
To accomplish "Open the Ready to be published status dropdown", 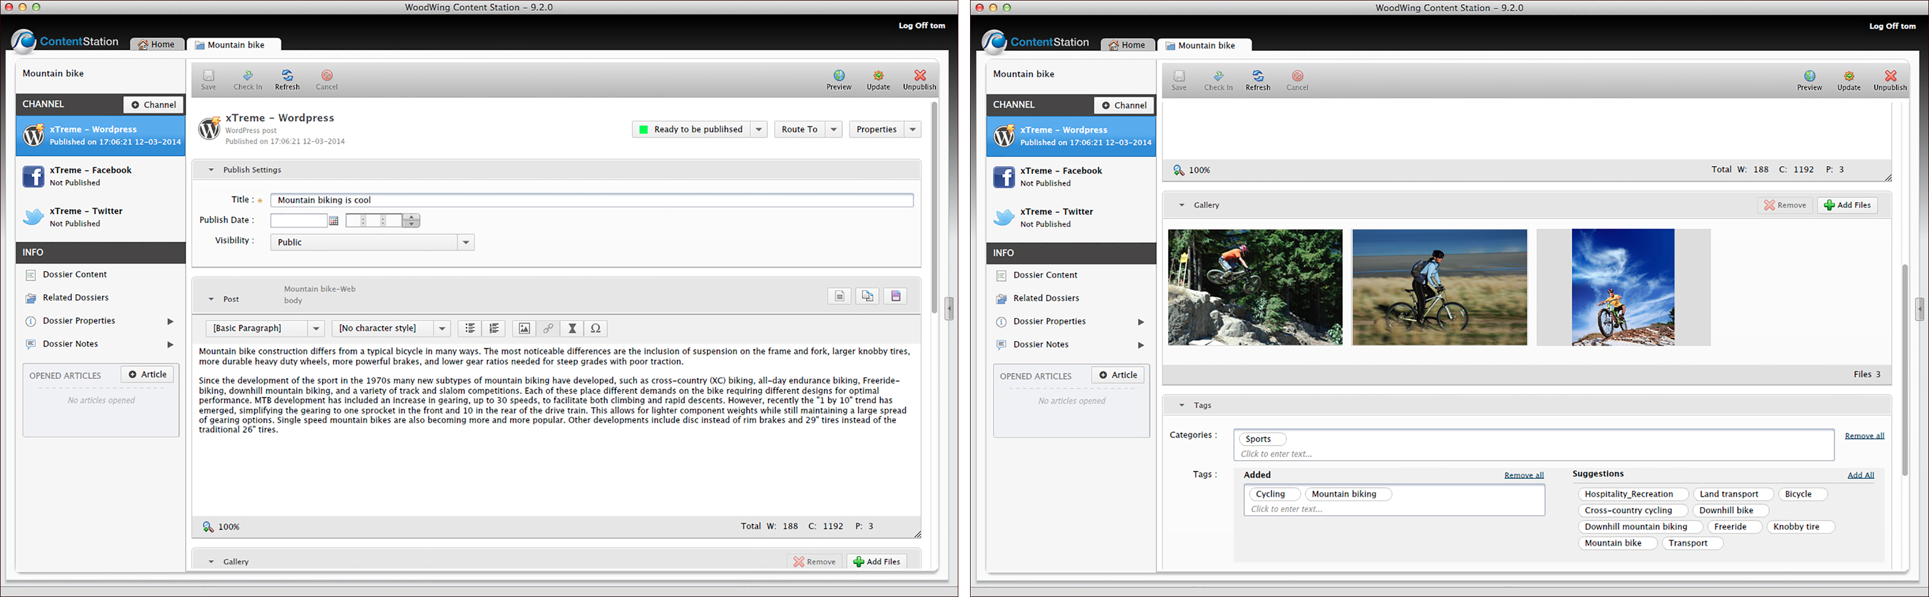I will [x=759, y=129].
